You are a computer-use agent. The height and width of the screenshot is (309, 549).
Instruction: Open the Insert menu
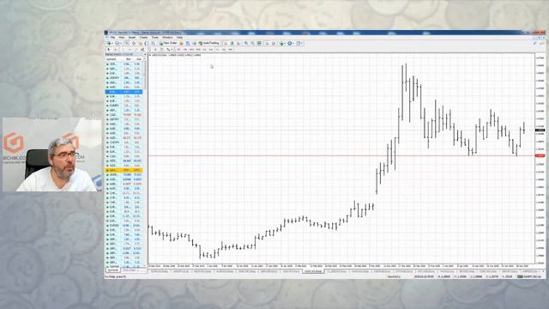[132, 37]
